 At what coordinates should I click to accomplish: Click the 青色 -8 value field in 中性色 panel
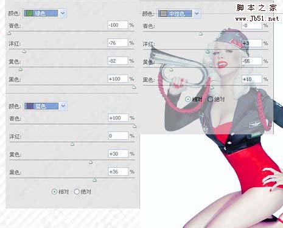tap(252, 26)
